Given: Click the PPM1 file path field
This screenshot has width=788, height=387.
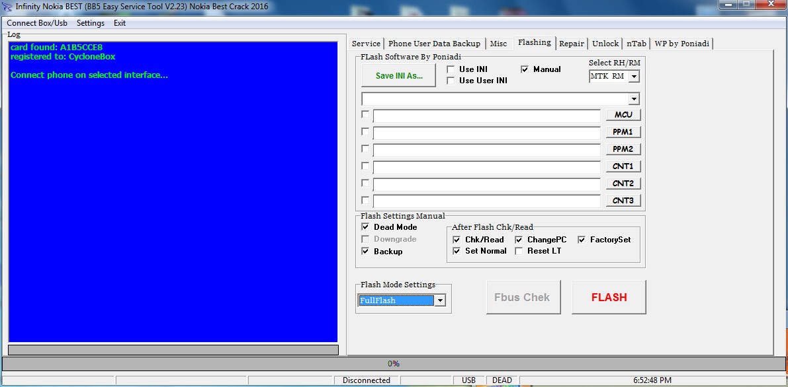Looking at the screenshot, I should click(x=486, y=133).
